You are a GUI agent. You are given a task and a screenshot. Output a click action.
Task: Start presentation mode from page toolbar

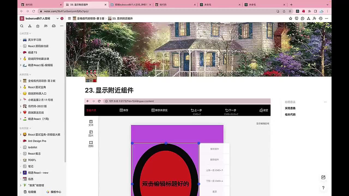[297, 19]
